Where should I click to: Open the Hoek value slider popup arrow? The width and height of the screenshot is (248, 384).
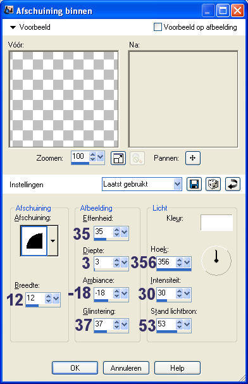coord(187,263)
